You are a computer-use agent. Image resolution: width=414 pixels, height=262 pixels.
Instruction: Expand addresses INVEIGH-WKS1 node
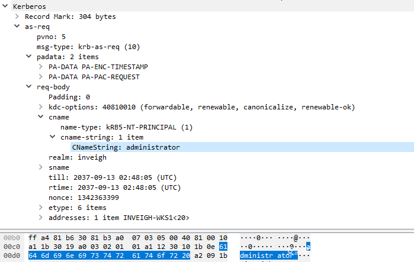(x=41, y=218)
